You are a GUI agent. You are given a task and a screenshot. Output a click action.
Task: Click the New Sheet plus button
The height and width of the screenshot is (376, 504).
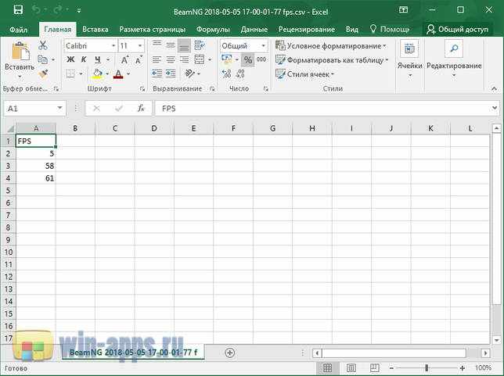(229, 353)
